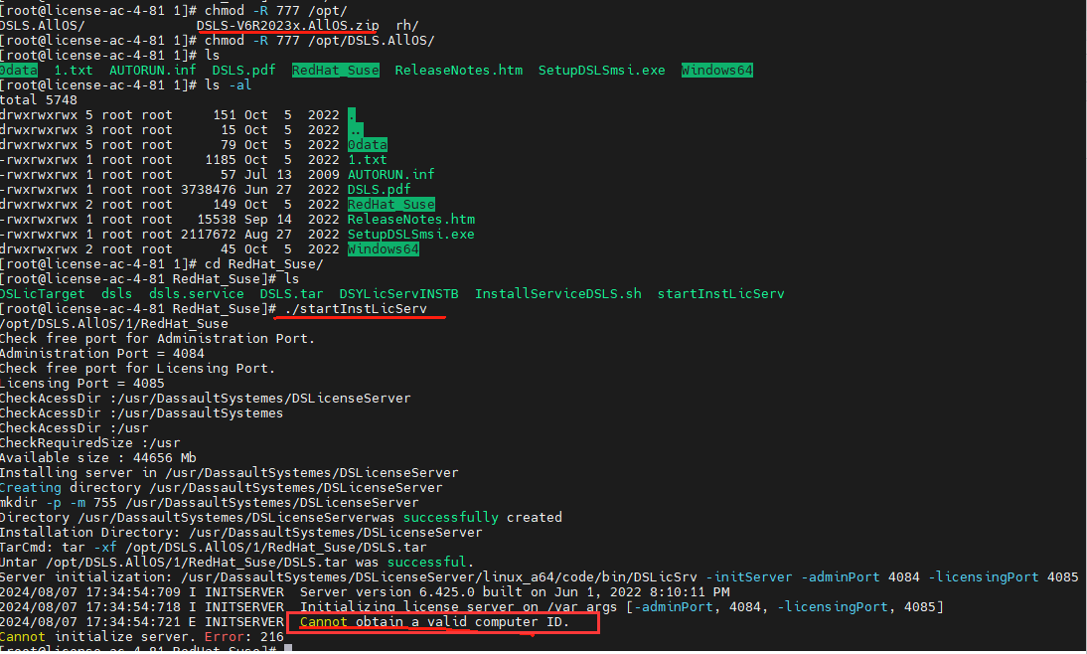
Task: Select the InstallServiceDSLS.sh entry
Action: coord(558,293)
